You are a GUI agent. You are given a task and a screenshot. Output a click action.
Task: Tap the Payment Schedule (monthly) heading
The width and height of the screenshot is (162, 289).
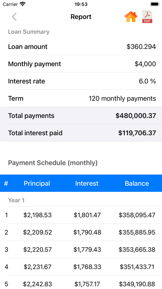53,163
